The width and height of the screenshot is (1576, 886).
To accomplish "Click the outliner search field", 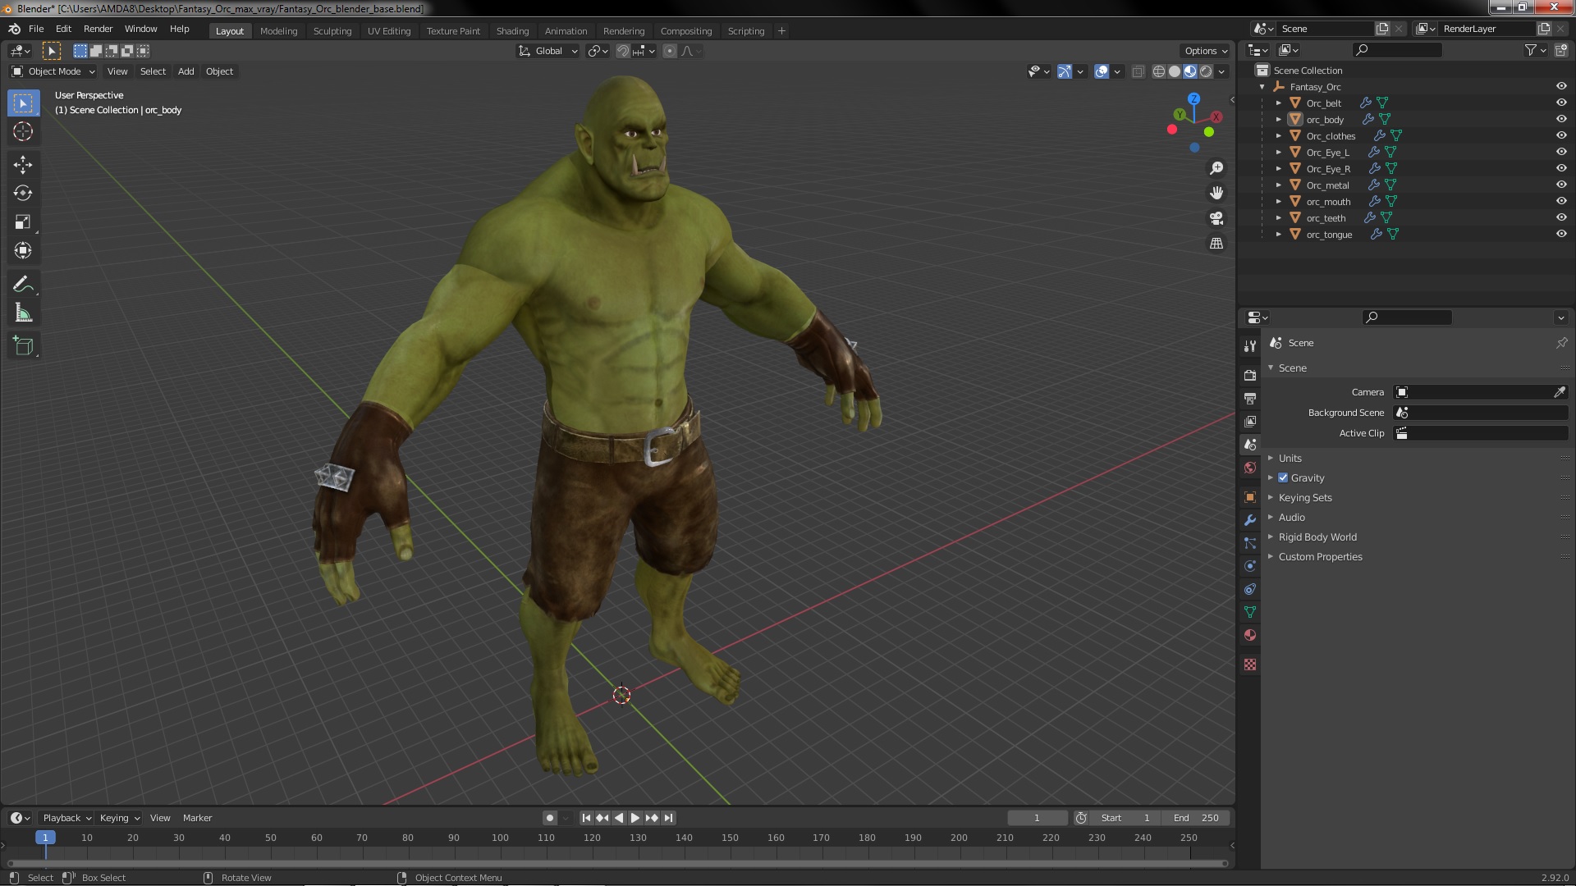I will pyautogui.click(x=1397, y=50).
